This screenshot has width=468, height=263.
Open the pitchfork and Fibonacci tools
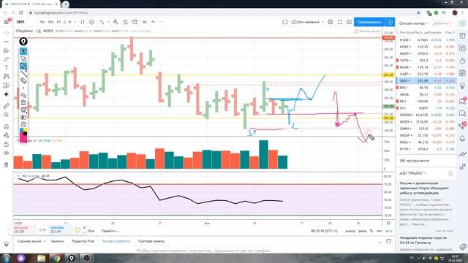point(7,50)
